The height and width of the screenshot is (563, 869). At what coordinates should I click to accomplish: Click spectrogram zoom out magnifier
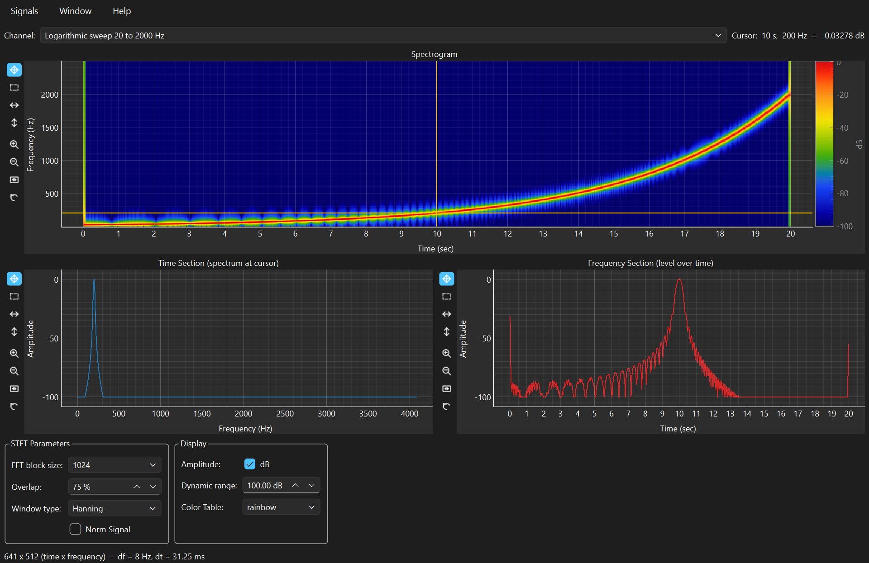click(x=14, y=162)
